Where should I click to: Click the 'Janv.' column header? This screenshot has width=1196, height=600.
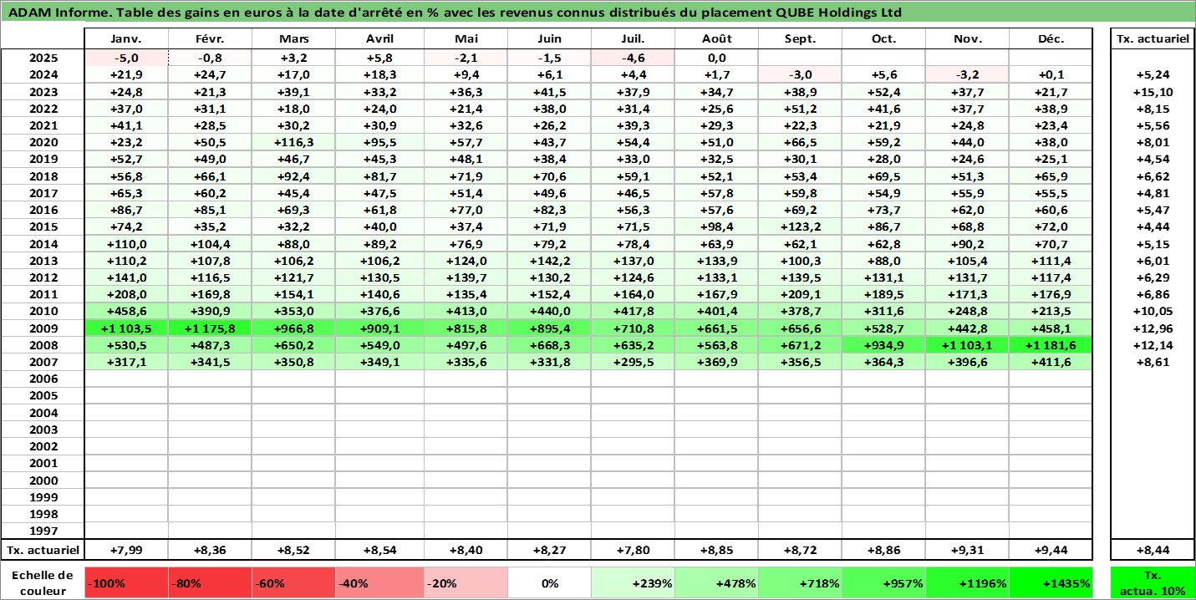click(x=127, y=38)
